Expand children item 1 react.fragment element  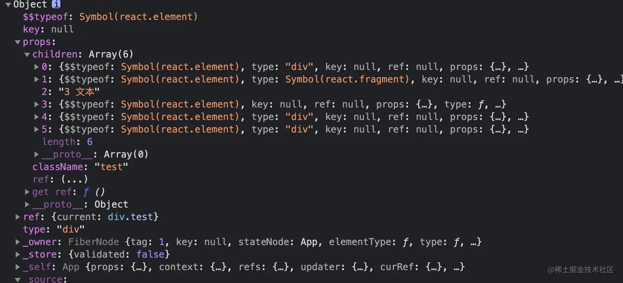(37, 79)
